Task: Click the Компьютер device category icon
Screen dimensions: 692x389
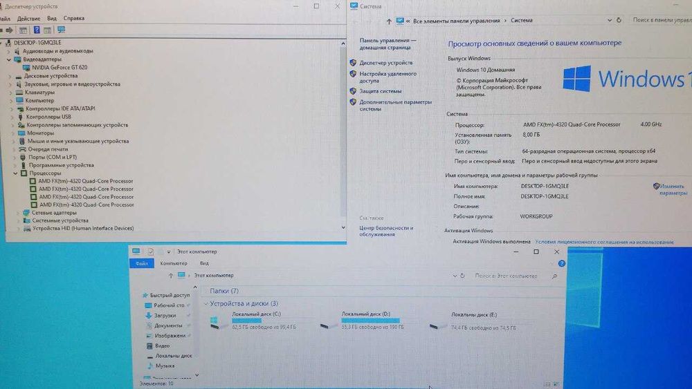Action: [20, 100]
